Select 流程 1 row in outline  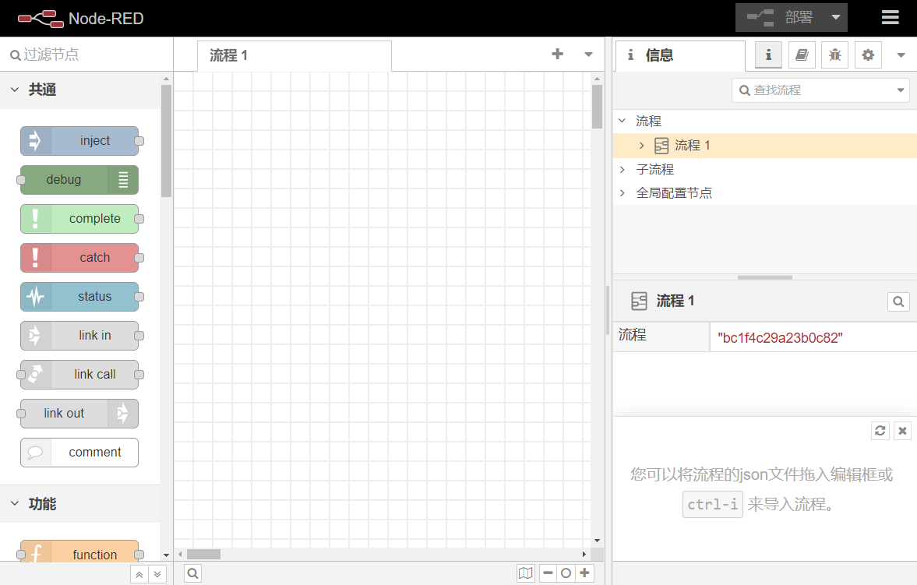765,145
